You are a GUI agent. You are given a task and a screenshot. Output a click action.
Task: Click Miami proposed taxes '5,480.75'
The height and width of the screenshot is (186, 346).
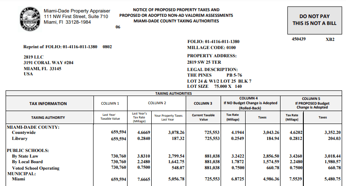332,179
